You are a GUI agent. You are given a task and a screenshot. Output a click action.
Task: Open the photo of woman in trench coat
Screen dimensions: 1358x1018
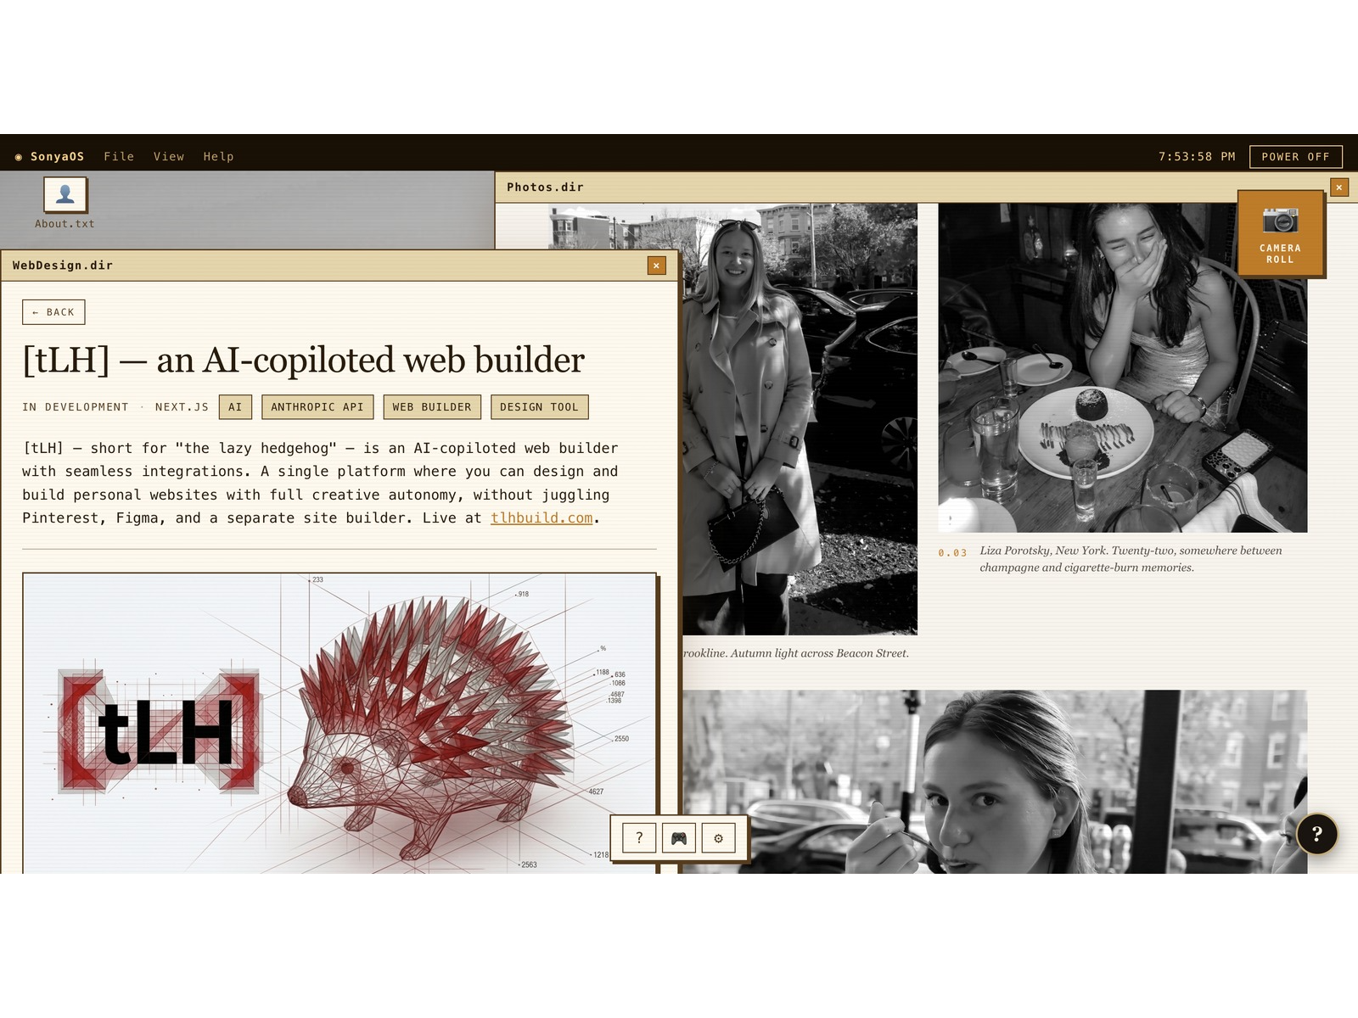[x=800, y=419]
